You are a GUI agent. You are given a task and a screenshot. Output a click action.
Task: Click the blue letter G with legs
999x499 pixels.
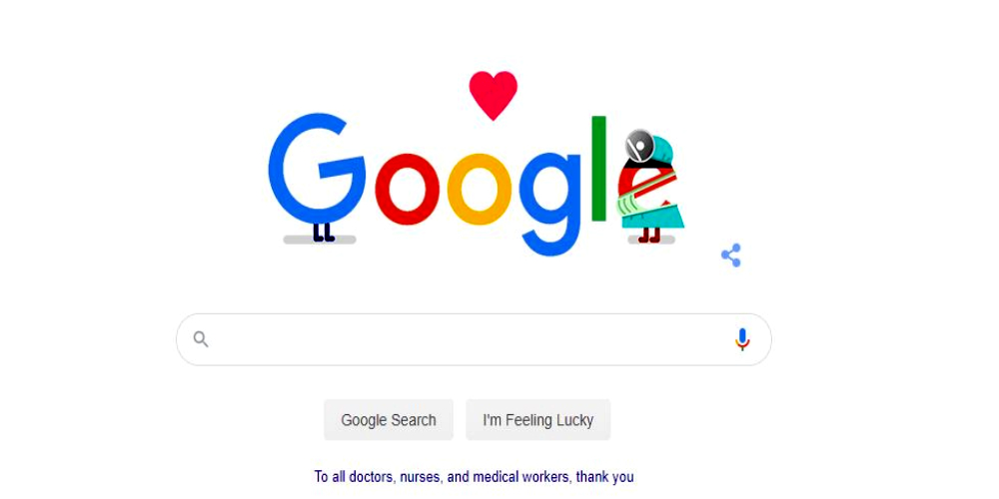(x=317, y=170)
